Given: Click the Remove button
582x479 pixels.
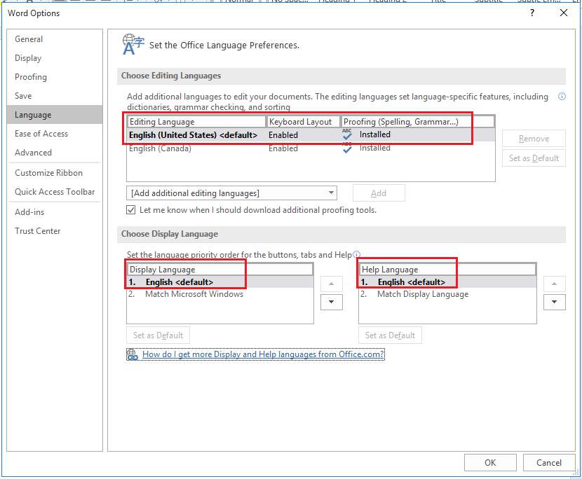Looking at the screenshot, I should tap(534, 138).
